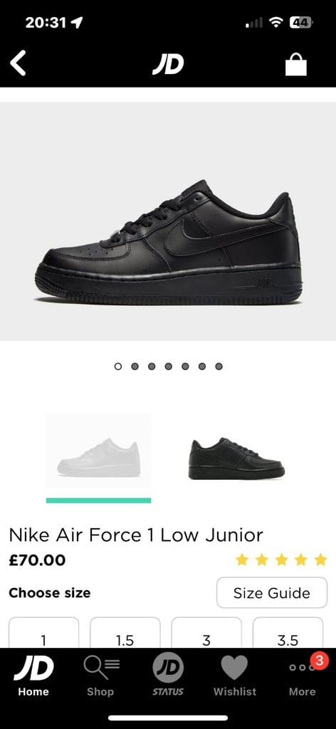
Task: Select the black Air Force 1 colour thumbnail
Action: [236, 458]
